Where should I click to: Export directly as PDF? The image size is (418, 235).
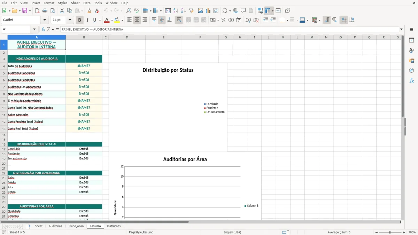point(37,11)
